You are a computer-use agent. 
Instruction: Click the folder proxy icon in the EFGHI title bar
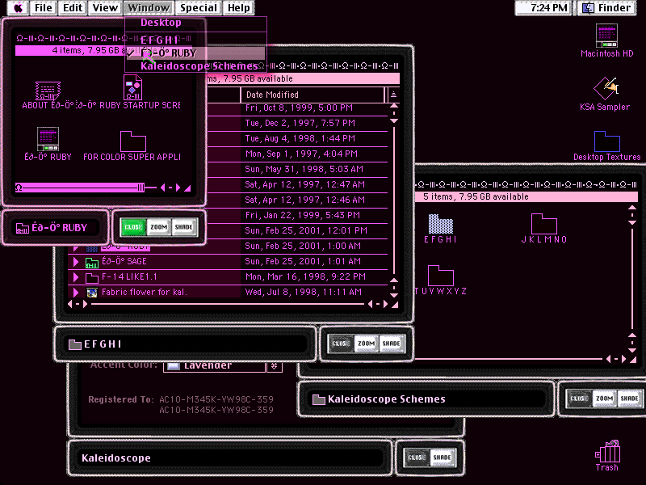click(x=74, y=344)
